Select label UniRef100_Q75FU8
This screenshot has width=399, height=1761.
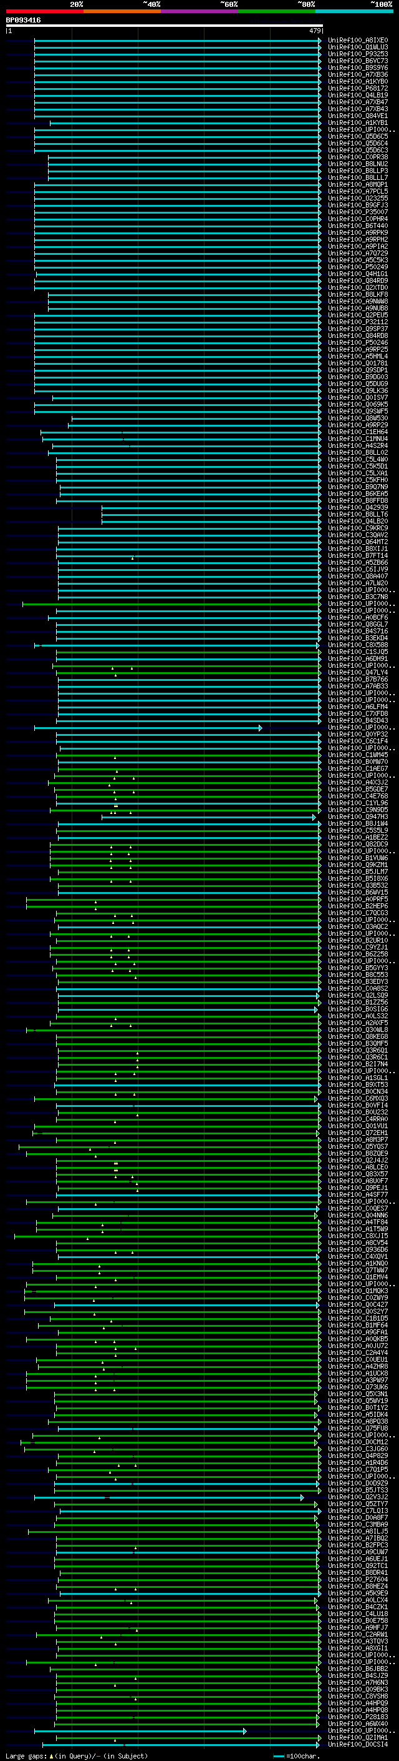click(x=358, y=1428)
